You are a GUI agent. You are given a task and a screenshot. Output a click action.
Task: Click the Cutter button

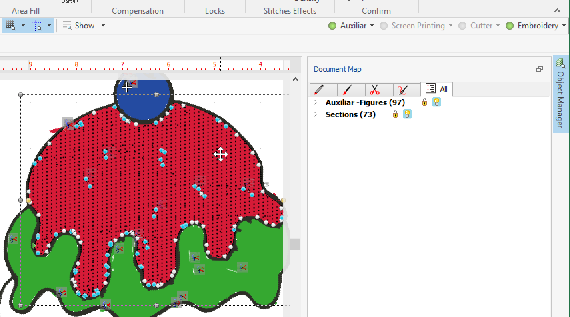[481, 26]
